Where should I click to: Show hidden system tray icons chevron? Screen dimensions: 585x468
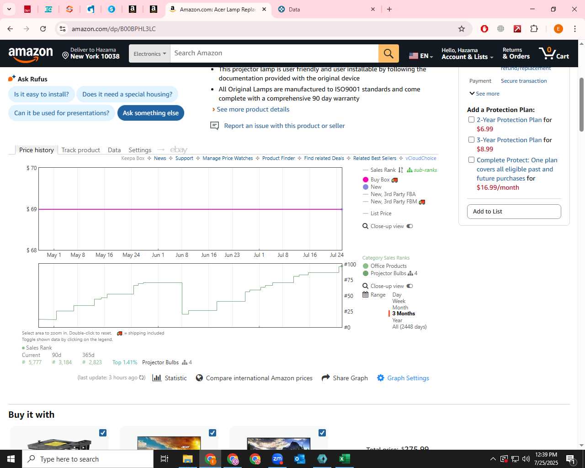tap(493, 459)
